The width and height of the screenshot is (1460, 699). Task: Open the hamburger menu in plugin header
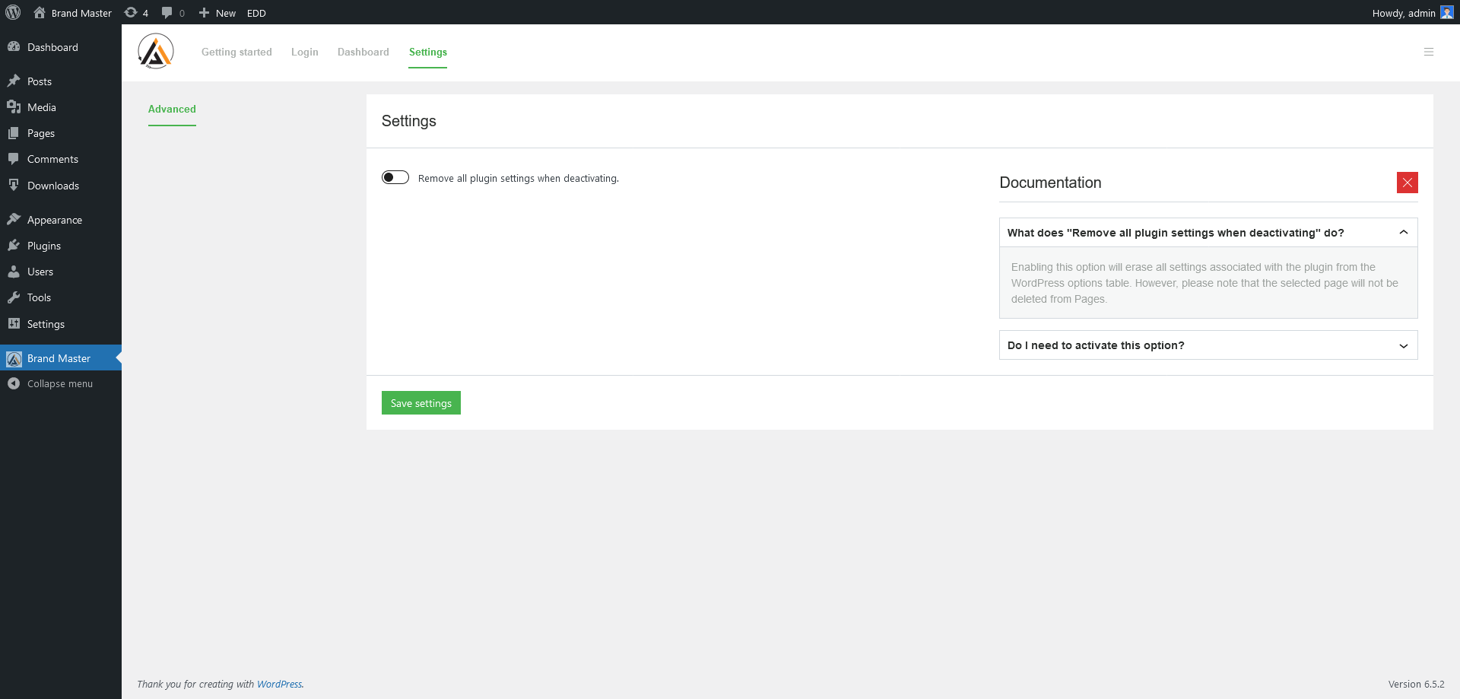(1429, 52)
